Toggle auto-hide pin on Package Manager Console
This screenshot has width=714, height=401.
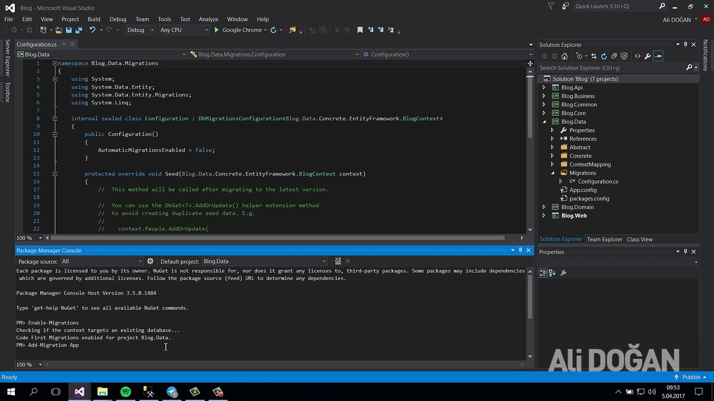(520, 251)
